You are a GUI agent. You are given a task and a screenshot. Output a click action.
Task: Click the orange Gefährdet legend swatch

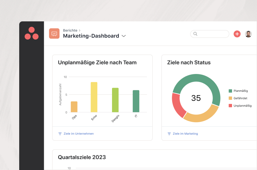[230, 98]
